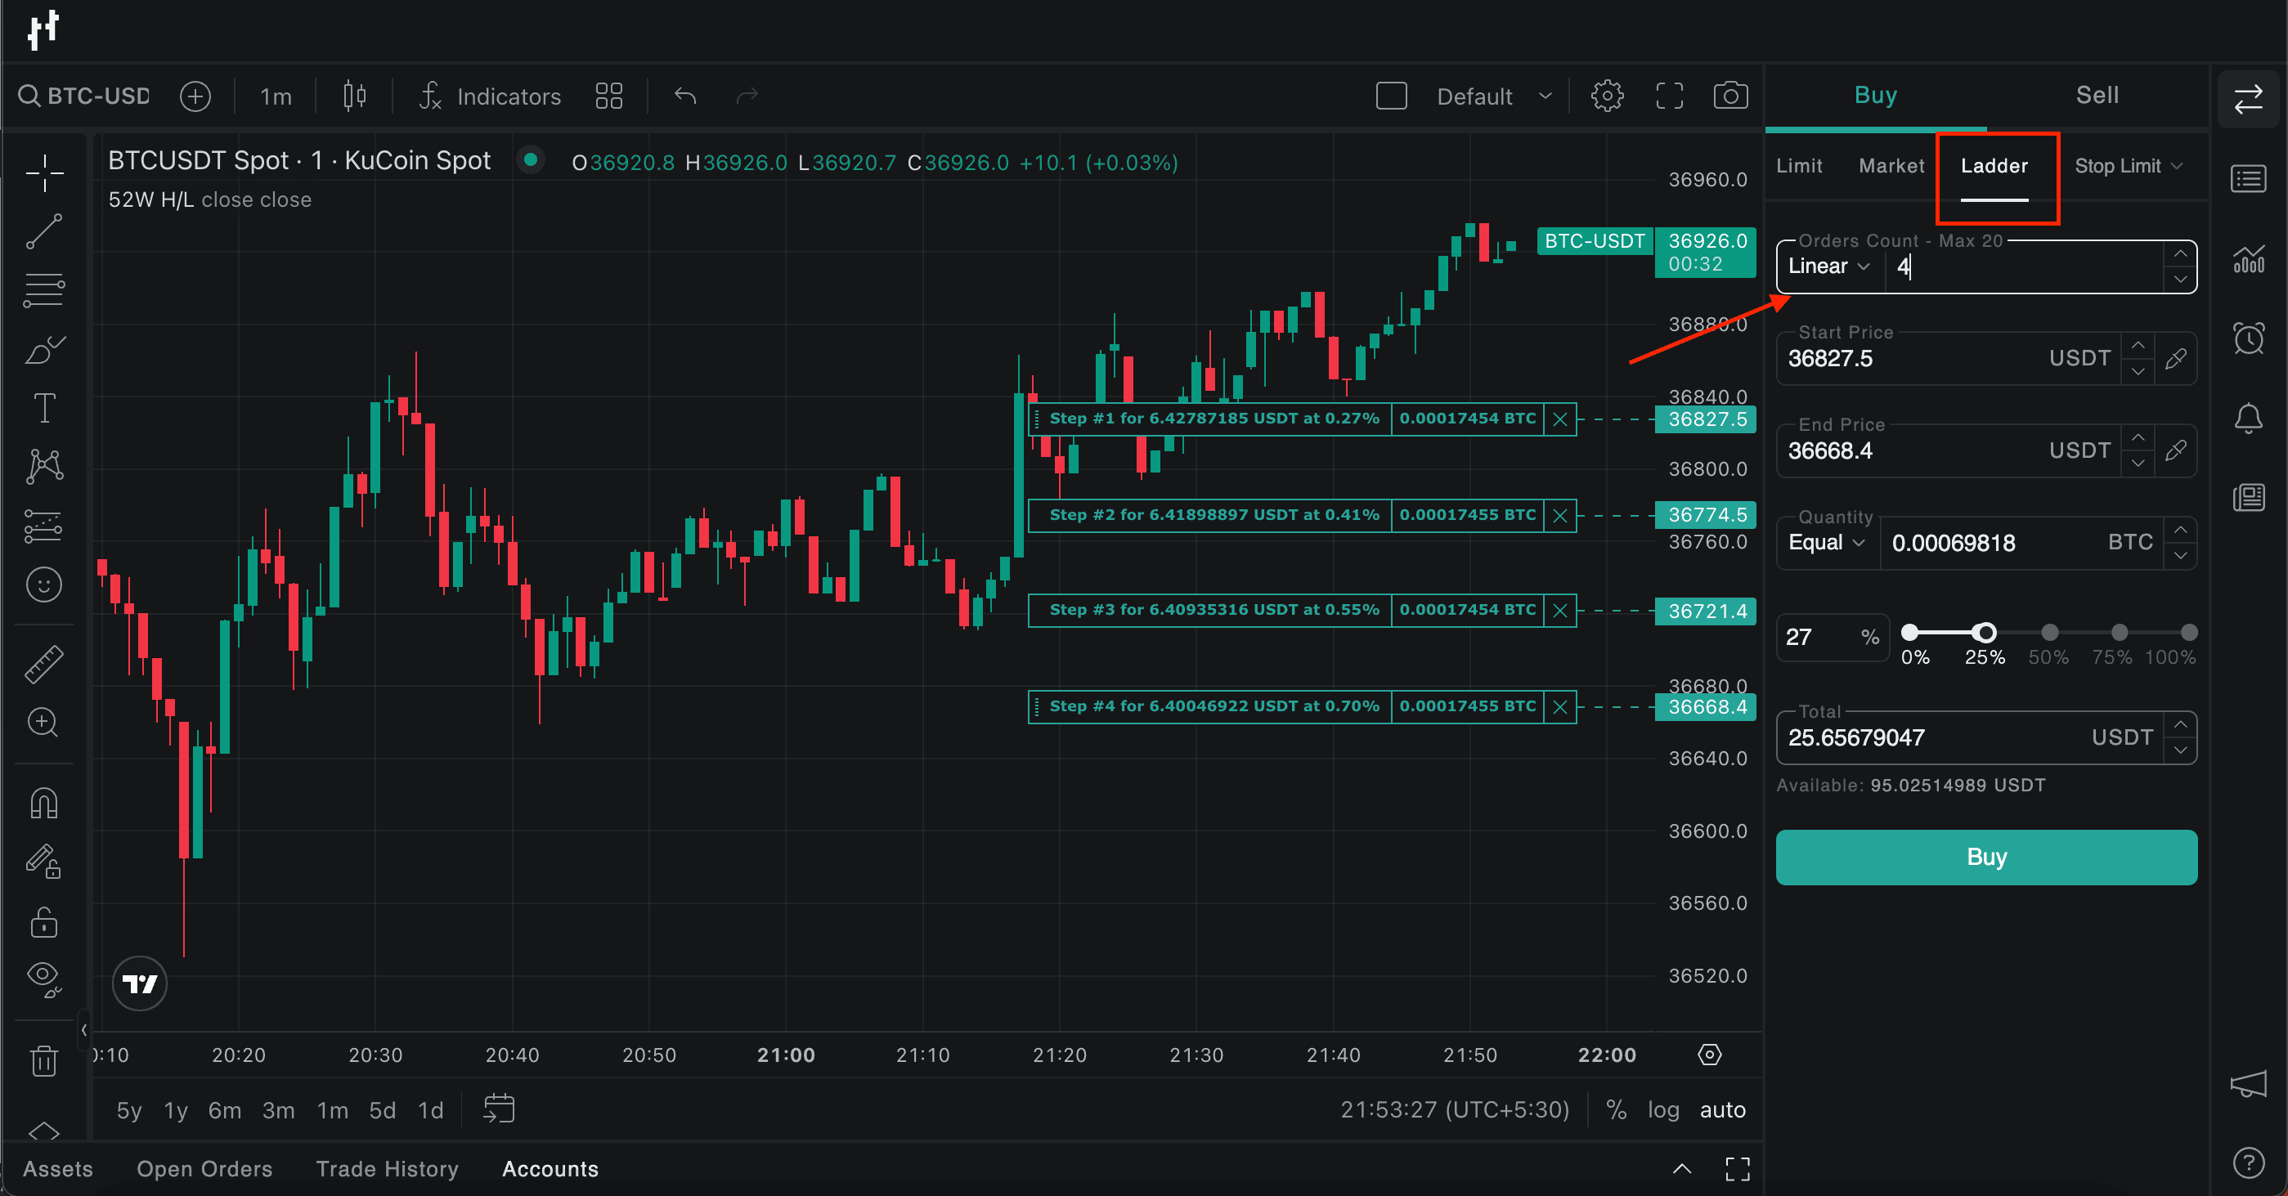
Task: Open the indicator templates grid icon
Action: click(609, 96)
